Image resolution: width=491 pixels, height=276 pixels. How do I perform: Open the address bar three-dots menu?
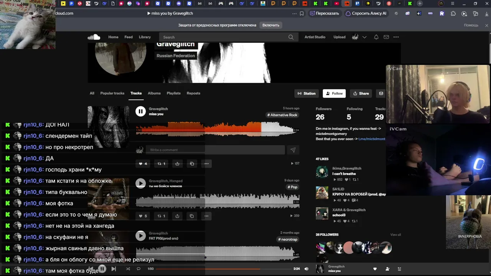point(294,13)
